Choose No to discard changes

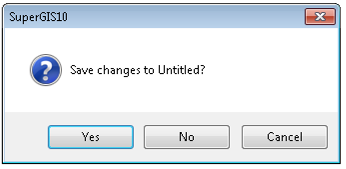[x=187, y=137]
